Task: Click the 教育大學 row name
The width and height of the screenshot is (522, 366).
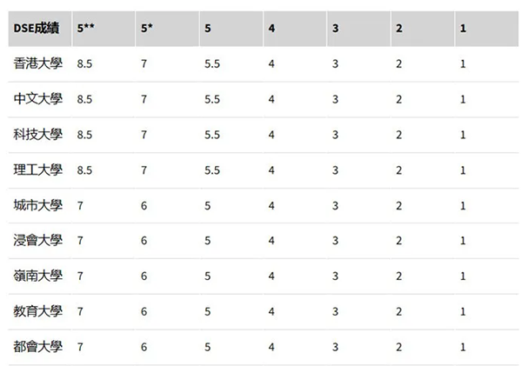Action: (37, 311)
